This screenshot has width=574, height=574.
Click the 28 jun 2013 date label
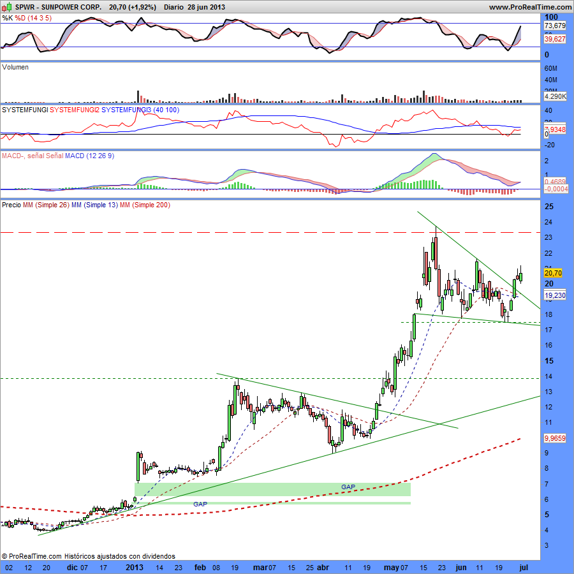click(206, 7)
